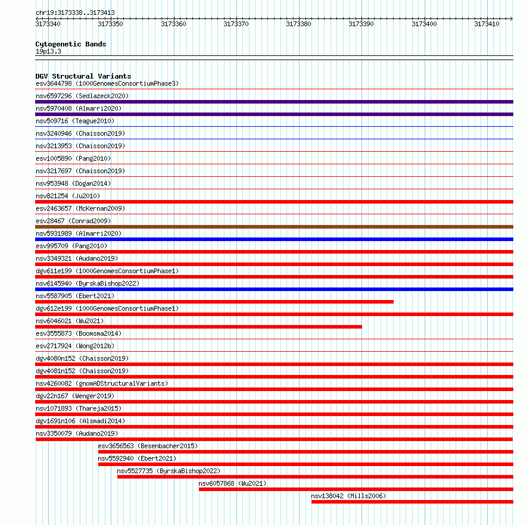Click the purple bar under nsv5970408
The image size is (530, 525).
(x=274, y=114)
